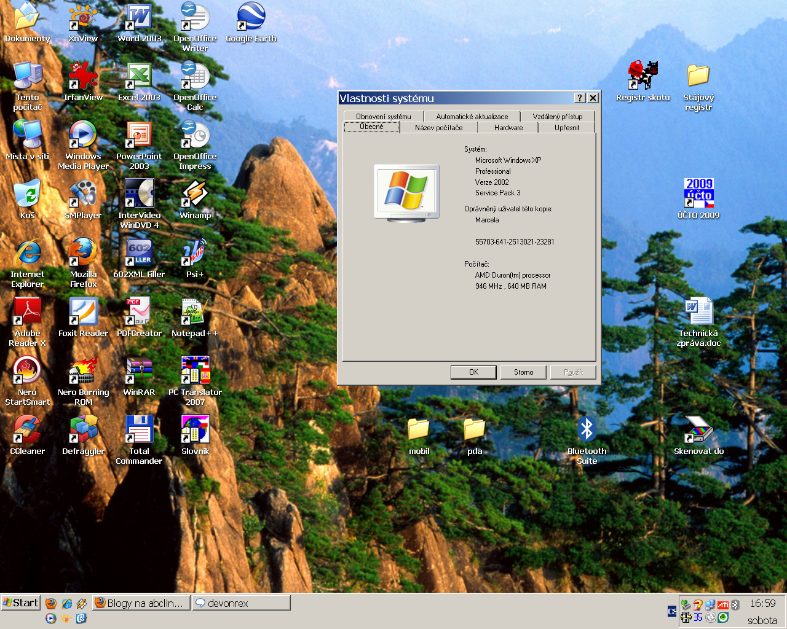The height and width of the screenshot is (629, 787).
Task: Open the CCleaner desktop icon
Action: coord(27,436)
